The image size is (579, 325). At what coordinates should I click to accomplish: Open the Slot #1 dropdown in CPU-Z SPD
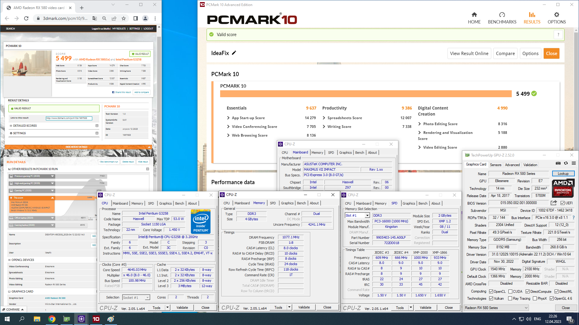coord(357,215)
